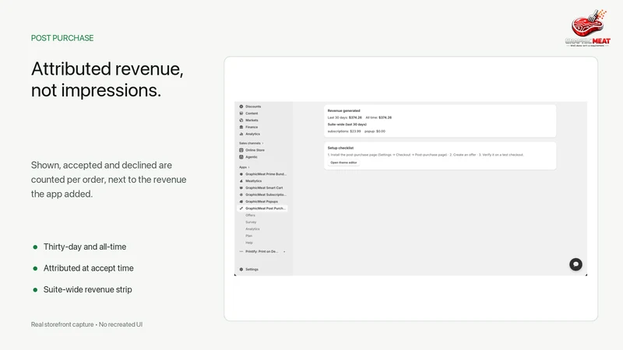
Task: Click the GraphicMeat logo
Action: tap(588, 28)
